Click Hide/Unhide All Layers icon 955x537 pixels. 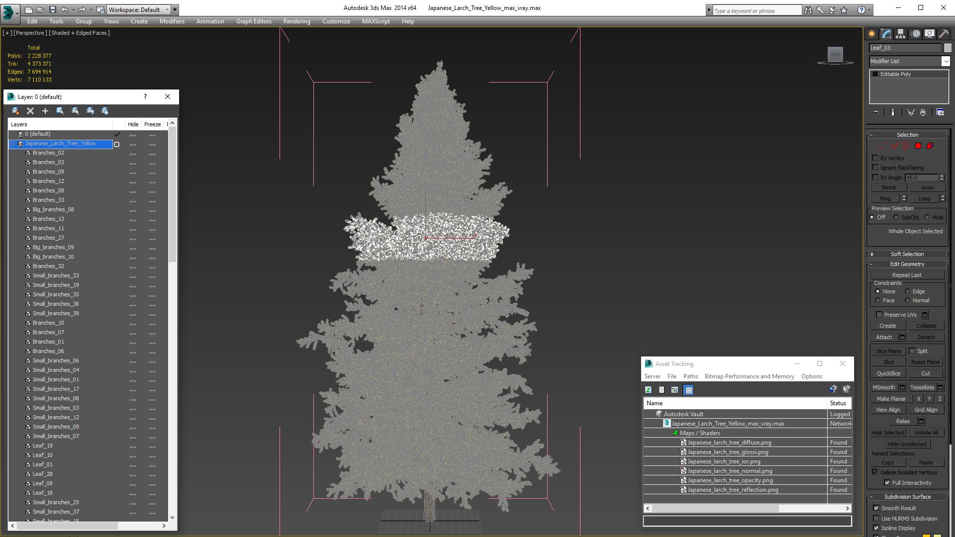(90, 111)
